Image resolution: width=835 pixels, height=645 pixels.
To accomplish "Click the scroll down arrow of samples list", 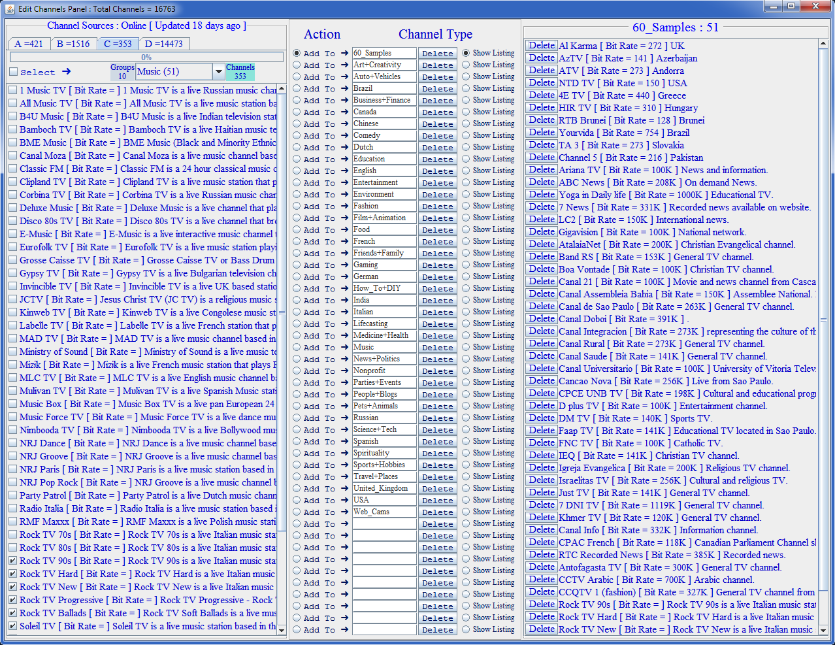I will click(x=823, y=631).
